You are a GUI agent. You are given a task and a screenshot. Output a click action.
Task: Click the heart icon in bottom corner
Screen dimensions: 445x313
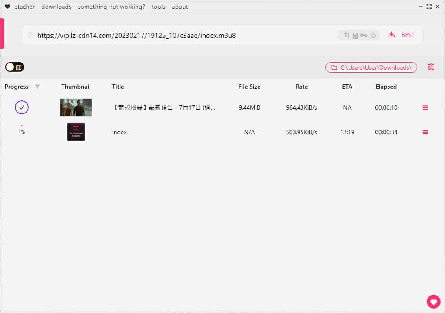[x=433, y=301]
